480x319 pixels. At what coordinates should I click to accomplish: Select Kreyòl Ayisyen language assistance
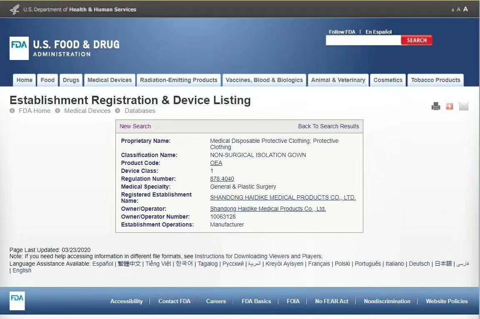(285, 264)
